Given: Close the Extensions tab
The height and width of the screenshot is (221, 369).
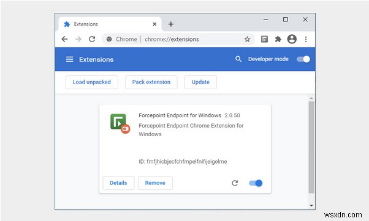Looking at the screenshot, I should point(154,24).
